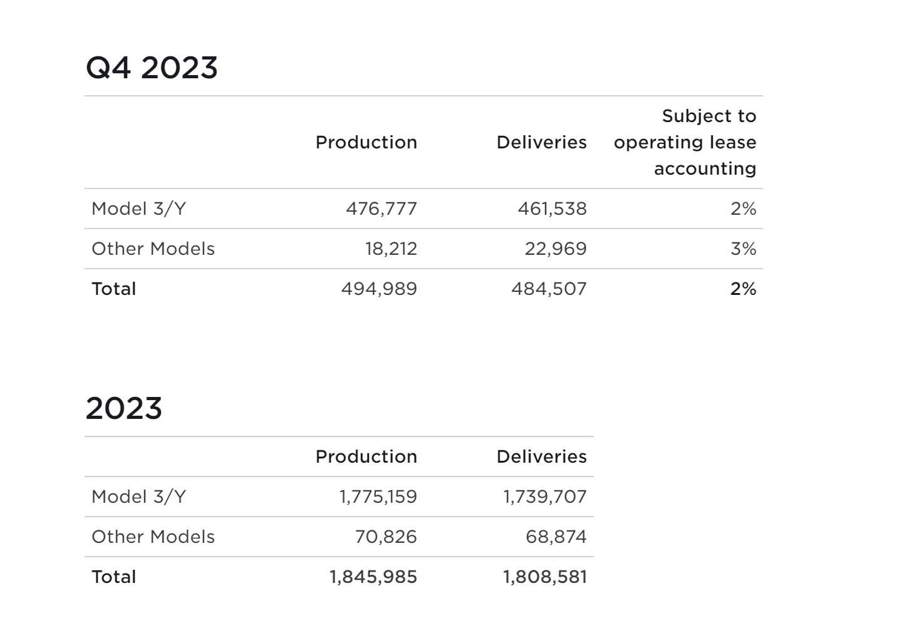Click annual Other Models deliveries 68,874
Viewport: 919px width, 623px height.
point(556,537)
